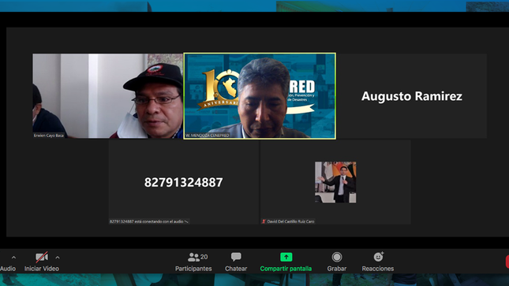Click the Grabar record circle icon
Image resolution: width=509 pixels, height=286 pixels.
coord(337,257)
